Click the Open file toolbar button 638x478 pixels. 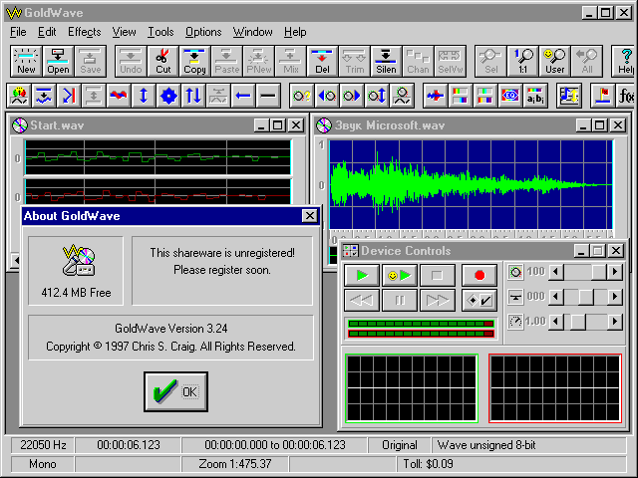click(58, 61)
